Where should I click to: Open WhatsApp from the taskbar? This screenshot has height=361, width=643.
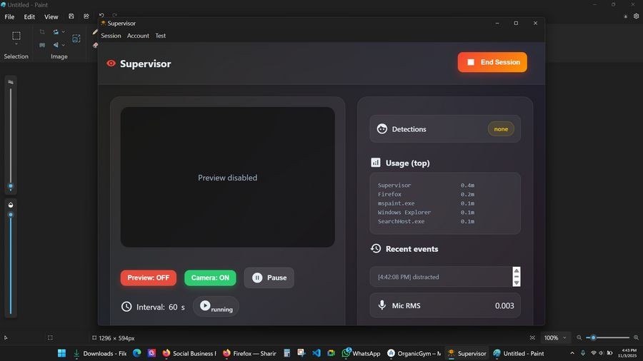(x=361, y=353)
